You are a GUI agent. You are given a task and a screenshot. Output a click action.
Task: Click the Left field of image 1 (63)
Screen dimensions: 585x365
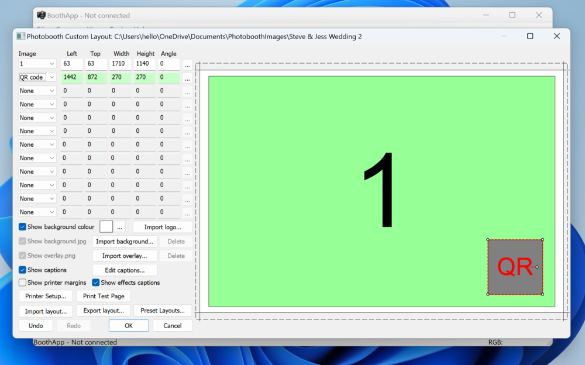[72, 64]
